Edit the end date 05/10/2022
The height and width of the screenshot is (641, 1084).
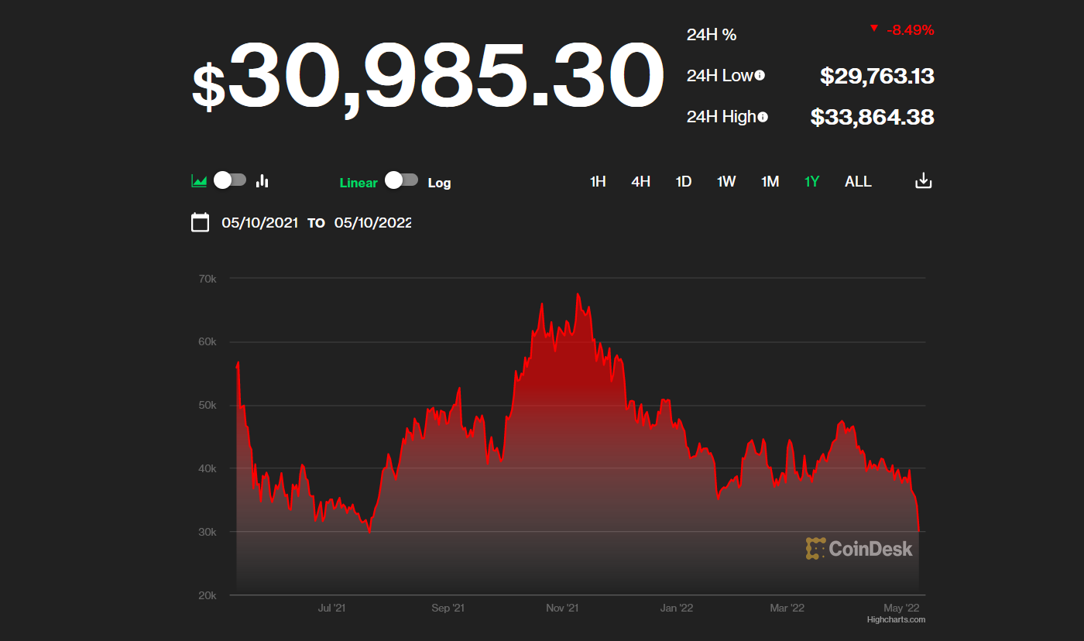372,222
